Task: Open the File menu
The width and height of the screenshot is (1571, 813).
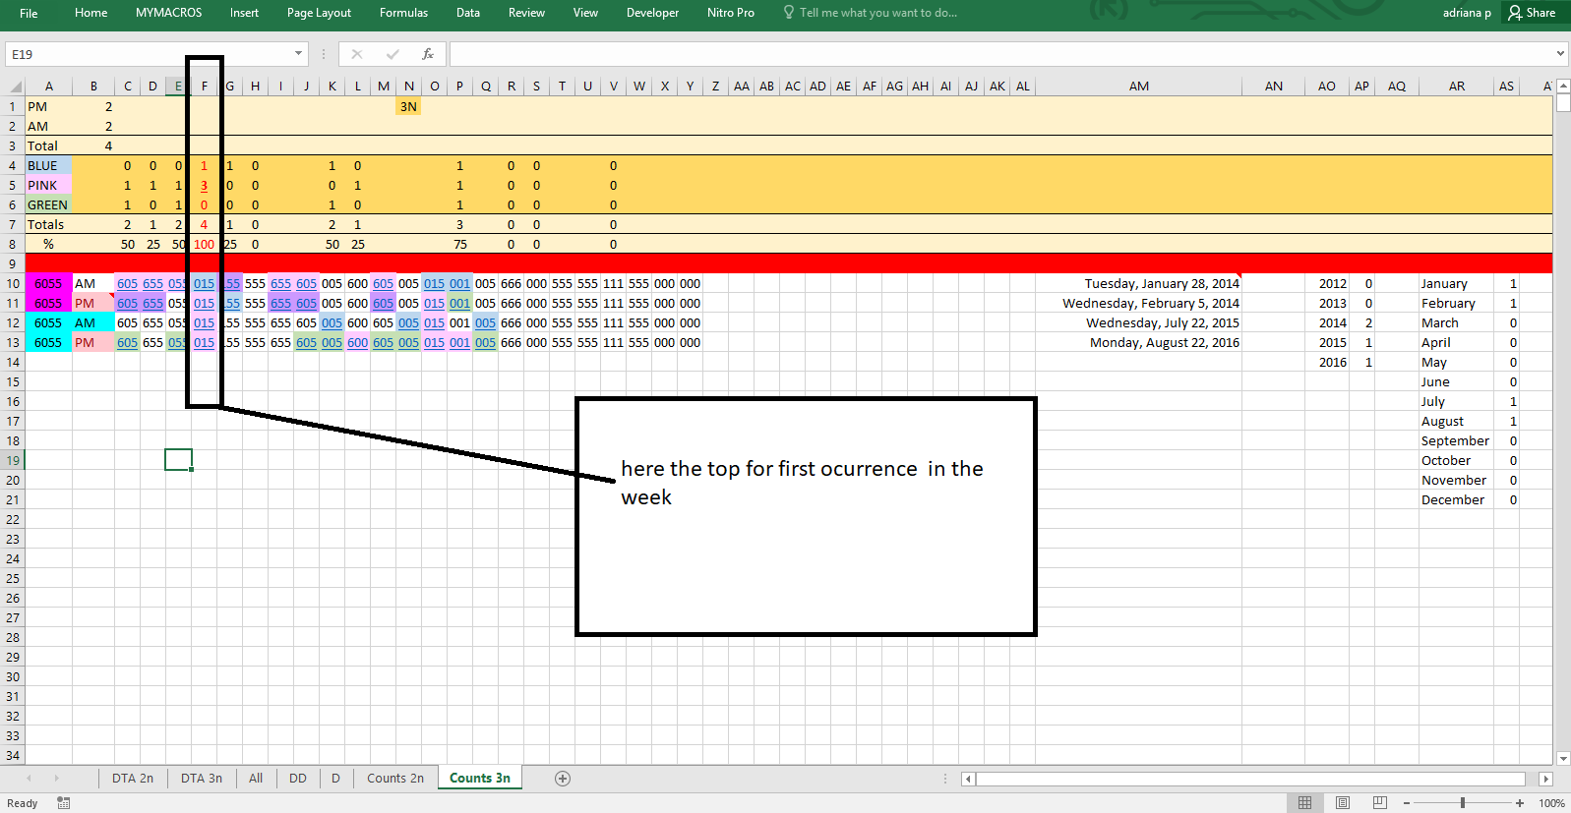Action: [x=29, y=13]
